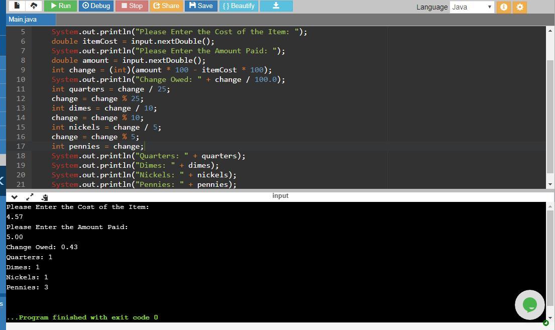Create a new file
Viewport: 555px width, 330px height.
point(17,6)
